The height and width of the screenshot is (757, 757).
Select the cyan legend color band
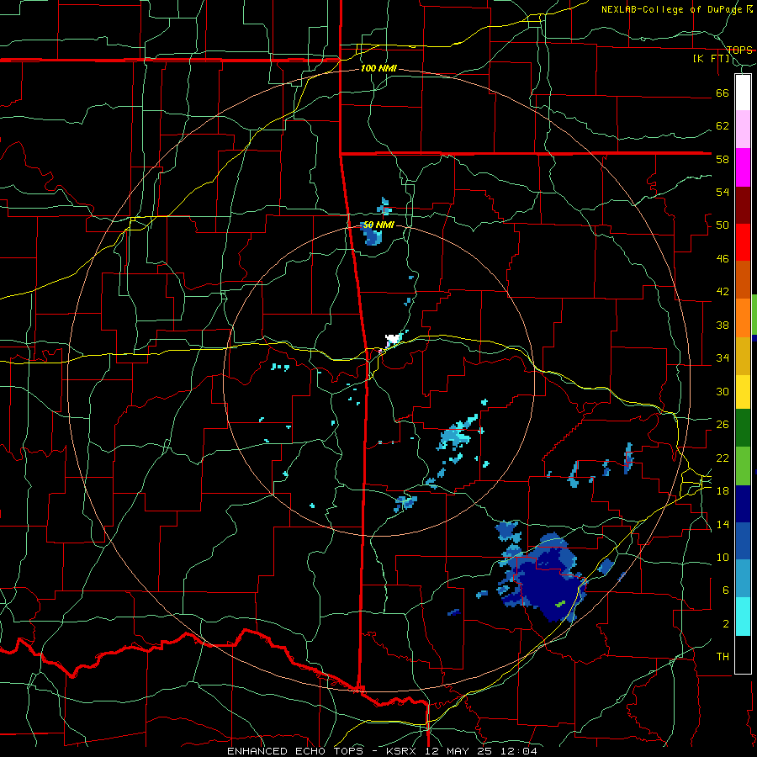[x=743, y=617]
